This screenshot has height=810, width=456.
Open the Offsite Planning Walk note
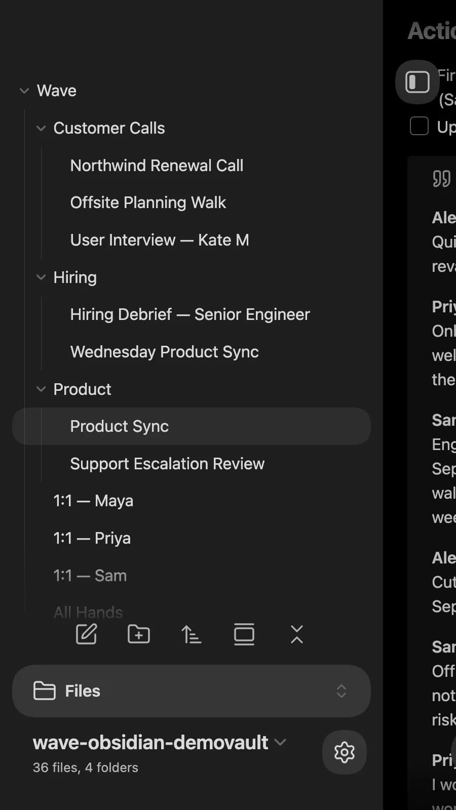[192, 202]
